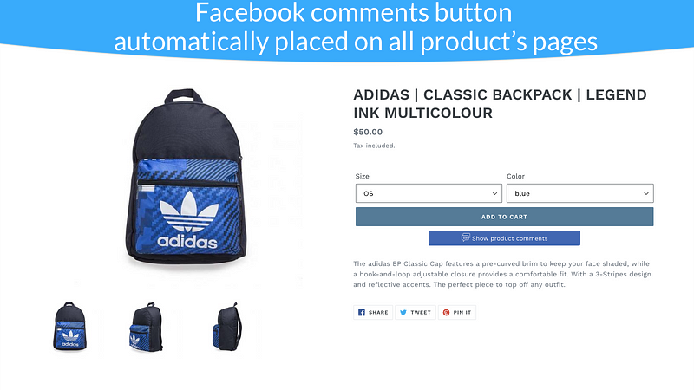Select the side view backpack thumbnail
Viewport: 694px width, 390px height.
227,327
